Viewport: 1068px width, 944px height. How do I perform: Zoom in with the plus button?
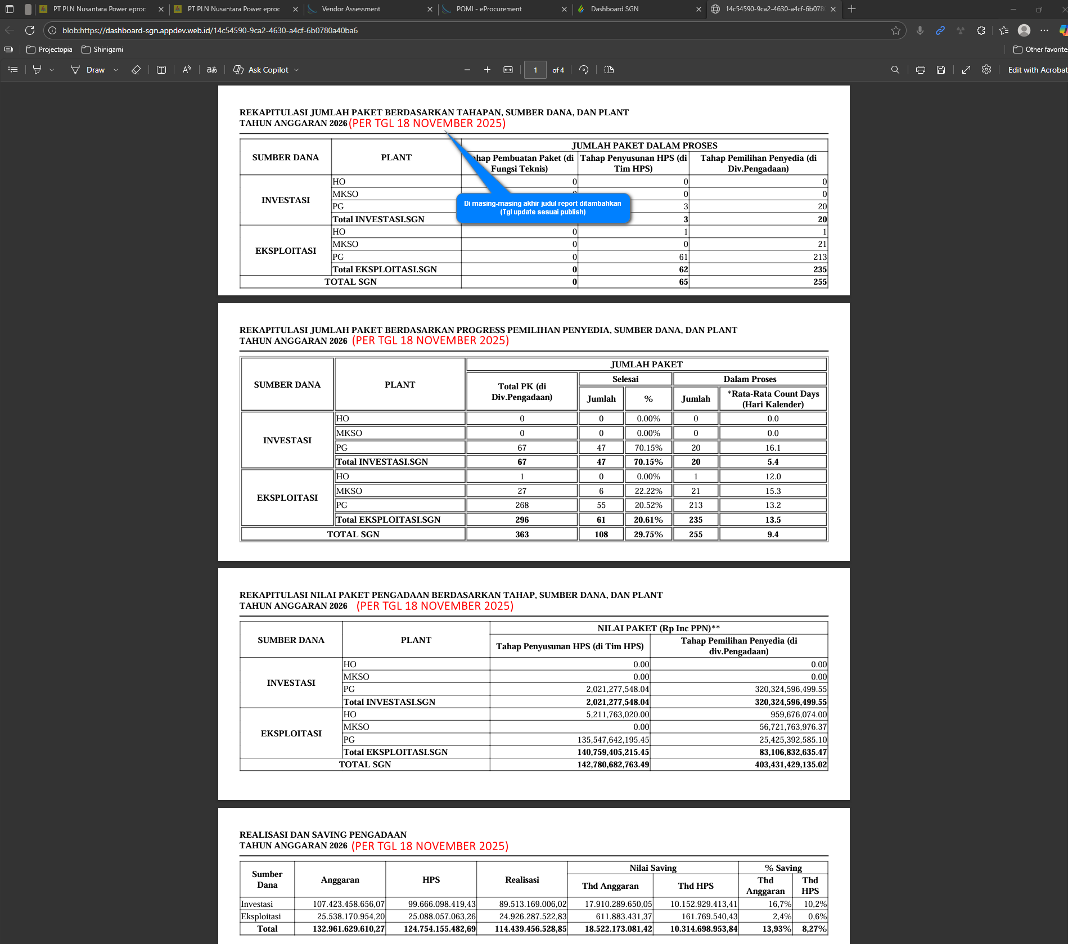[487, 70]
